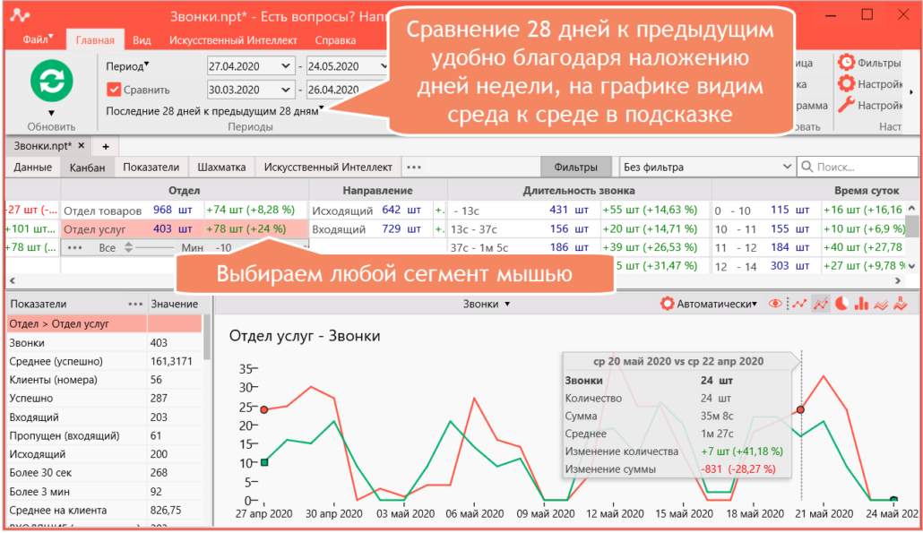Image resolution: width=923 pixels, height=533 pixels.
Task: Switch to the Вид ribbon tab
Action: (x=142, y=40)
